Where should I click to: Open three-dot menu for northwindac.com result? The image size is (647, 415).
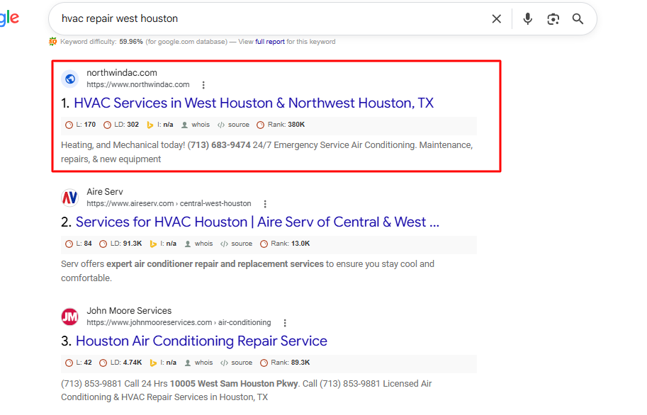pos(203,85)
